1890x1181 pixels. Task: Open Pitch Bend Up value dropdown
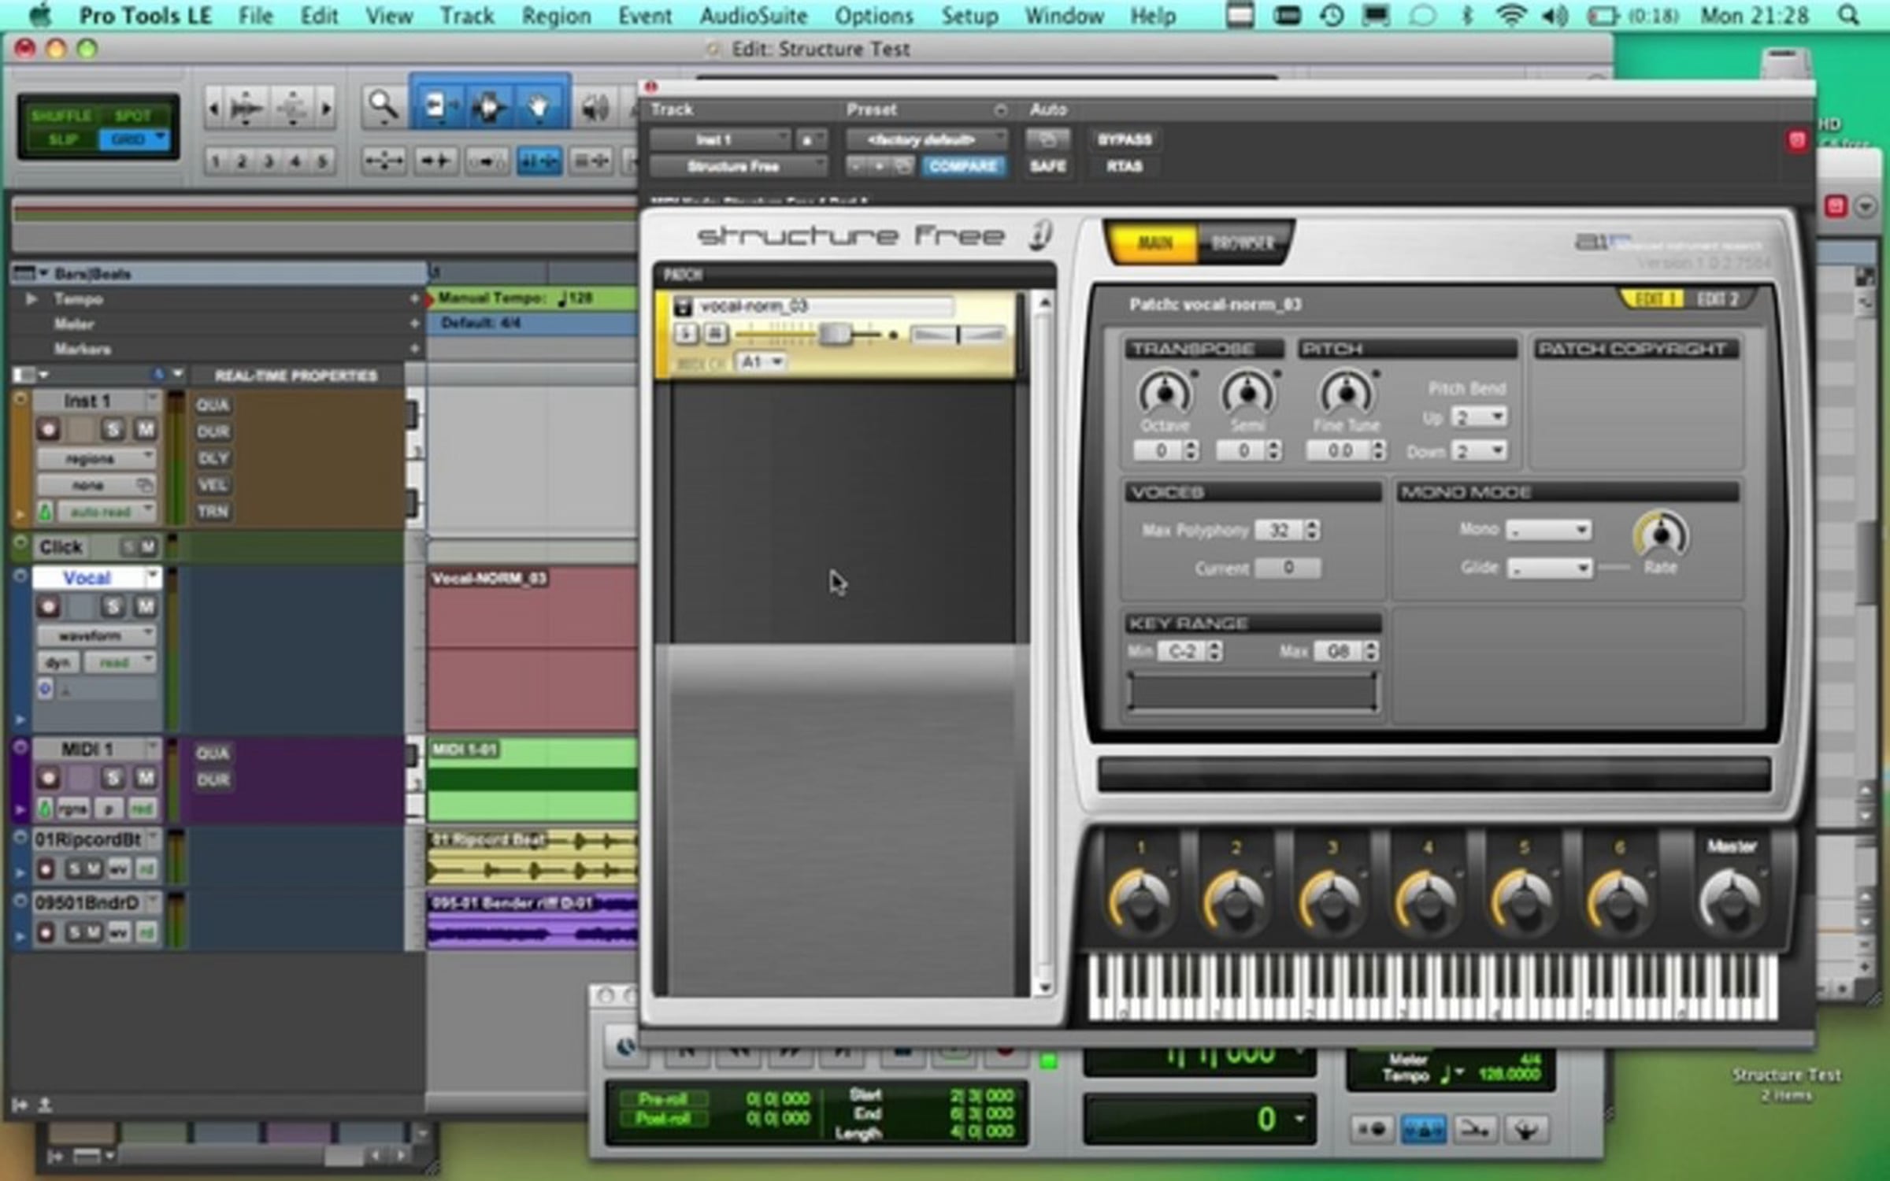click(1480, 416)
